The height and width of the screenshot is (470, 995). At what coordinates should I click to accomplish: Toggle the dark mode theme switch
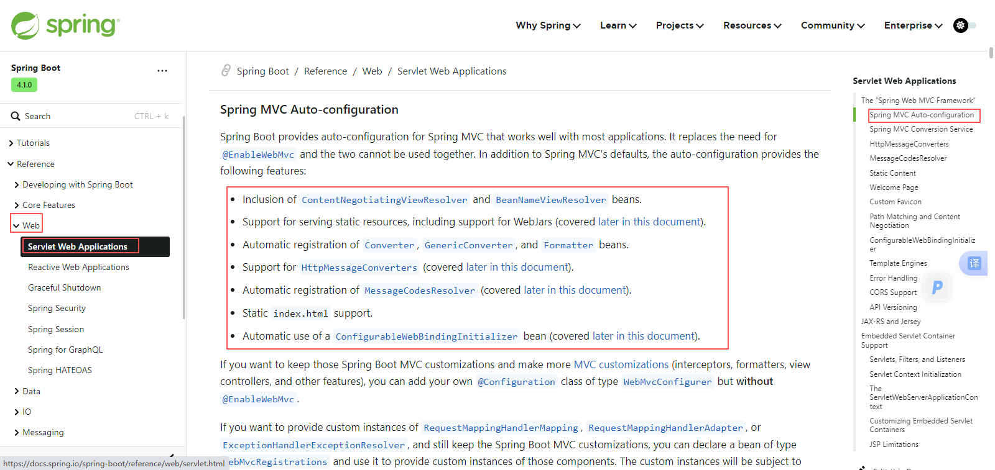[x=965, y=25]
